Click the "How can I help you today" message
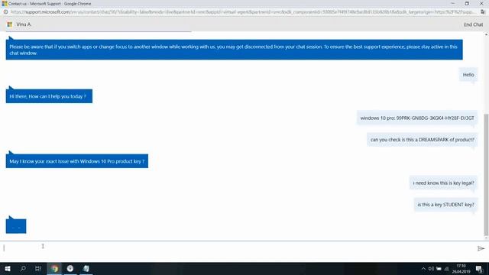Image resolution: width=489 pixels, height=275 pixels. [49, 96]
